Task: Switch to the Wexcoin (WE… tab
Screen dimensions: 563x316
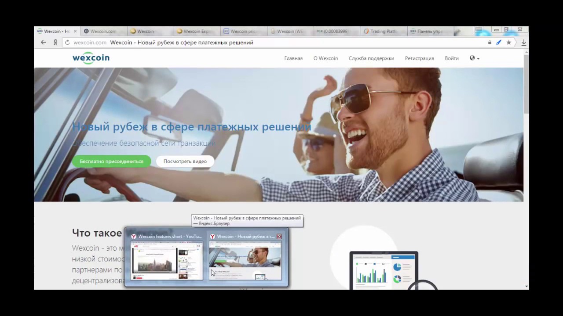Action: tap(290, 31)
